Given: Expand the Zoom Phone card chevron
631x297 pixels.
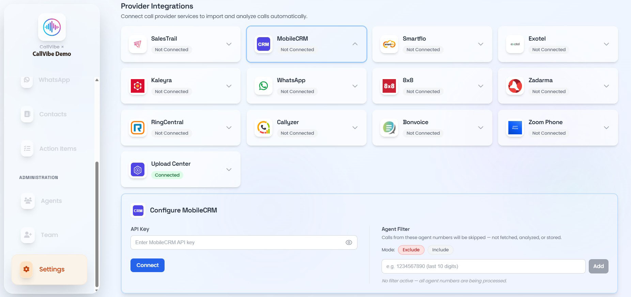Looking at the screenshot, I should pos(606,128).
